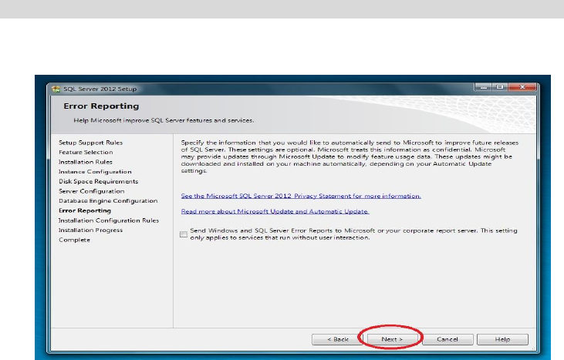
Task: Cancel the SQL Server setup
Action: pos(447,339)
